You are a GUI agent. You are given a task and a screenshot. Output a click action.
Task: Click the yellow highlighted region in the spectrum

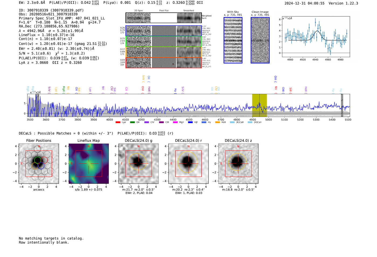pos(259,105)
